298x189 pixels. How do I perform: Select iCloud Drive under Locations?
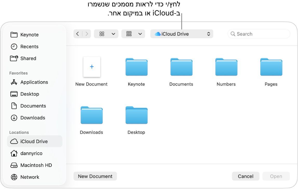[35, 141]
